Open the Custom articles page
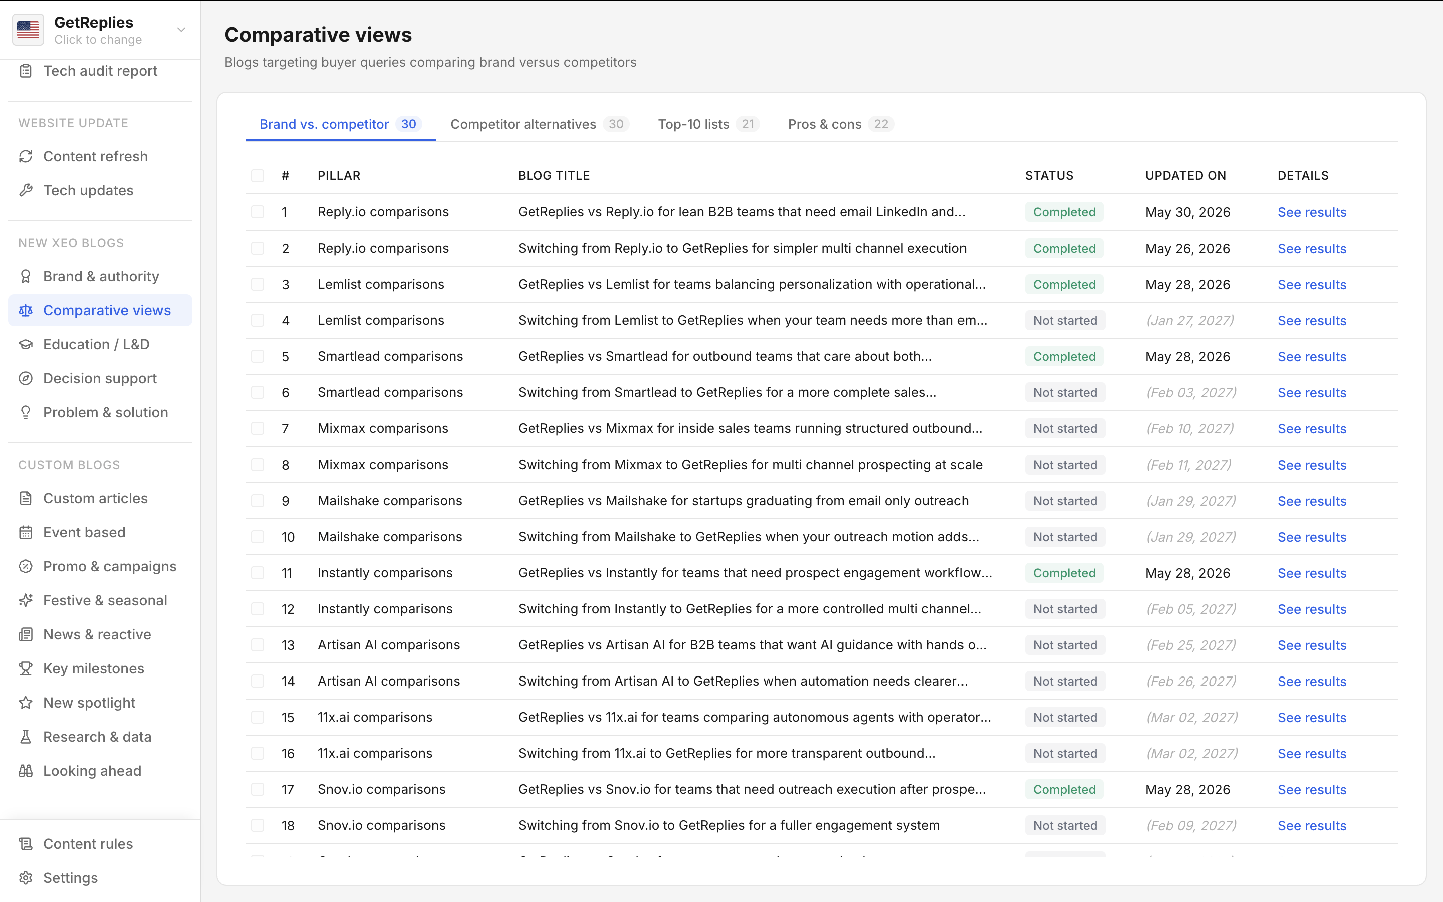Viewport: 1443px width, 902px height. [100, 498]
